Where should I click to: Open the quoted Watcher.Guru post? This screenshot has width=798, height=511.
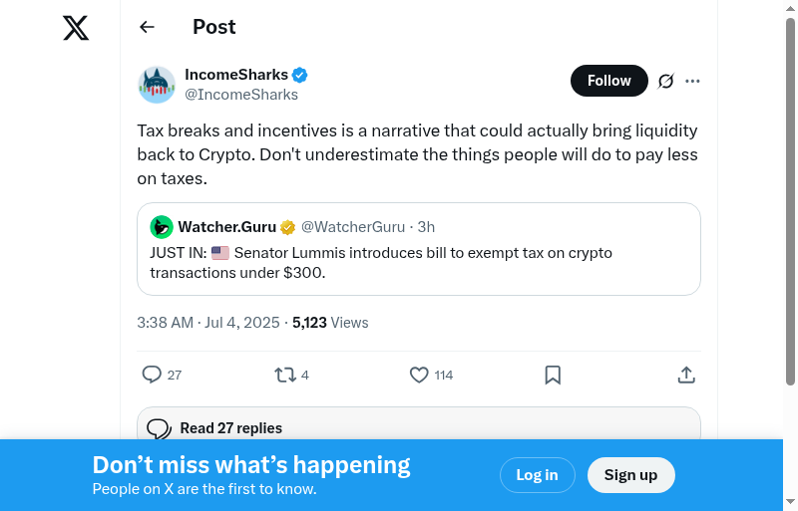click(x=419, y=262)
